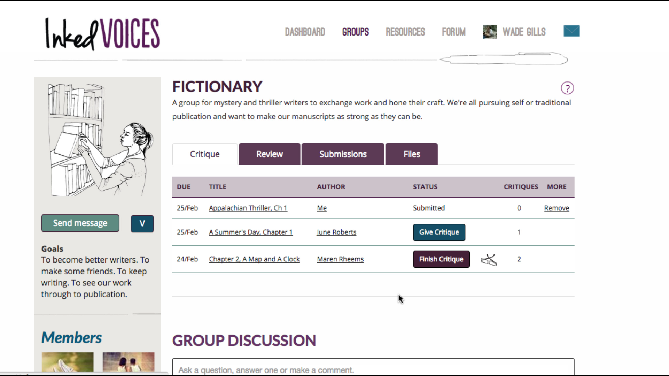Click Remove link for Appalachian Thriller

[x=556, y=208]
